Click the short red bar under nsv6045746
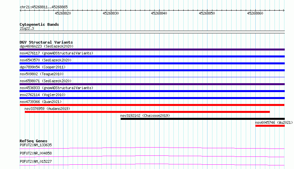The height and width of the screenshot is (169, 294). tap(270, 126)
